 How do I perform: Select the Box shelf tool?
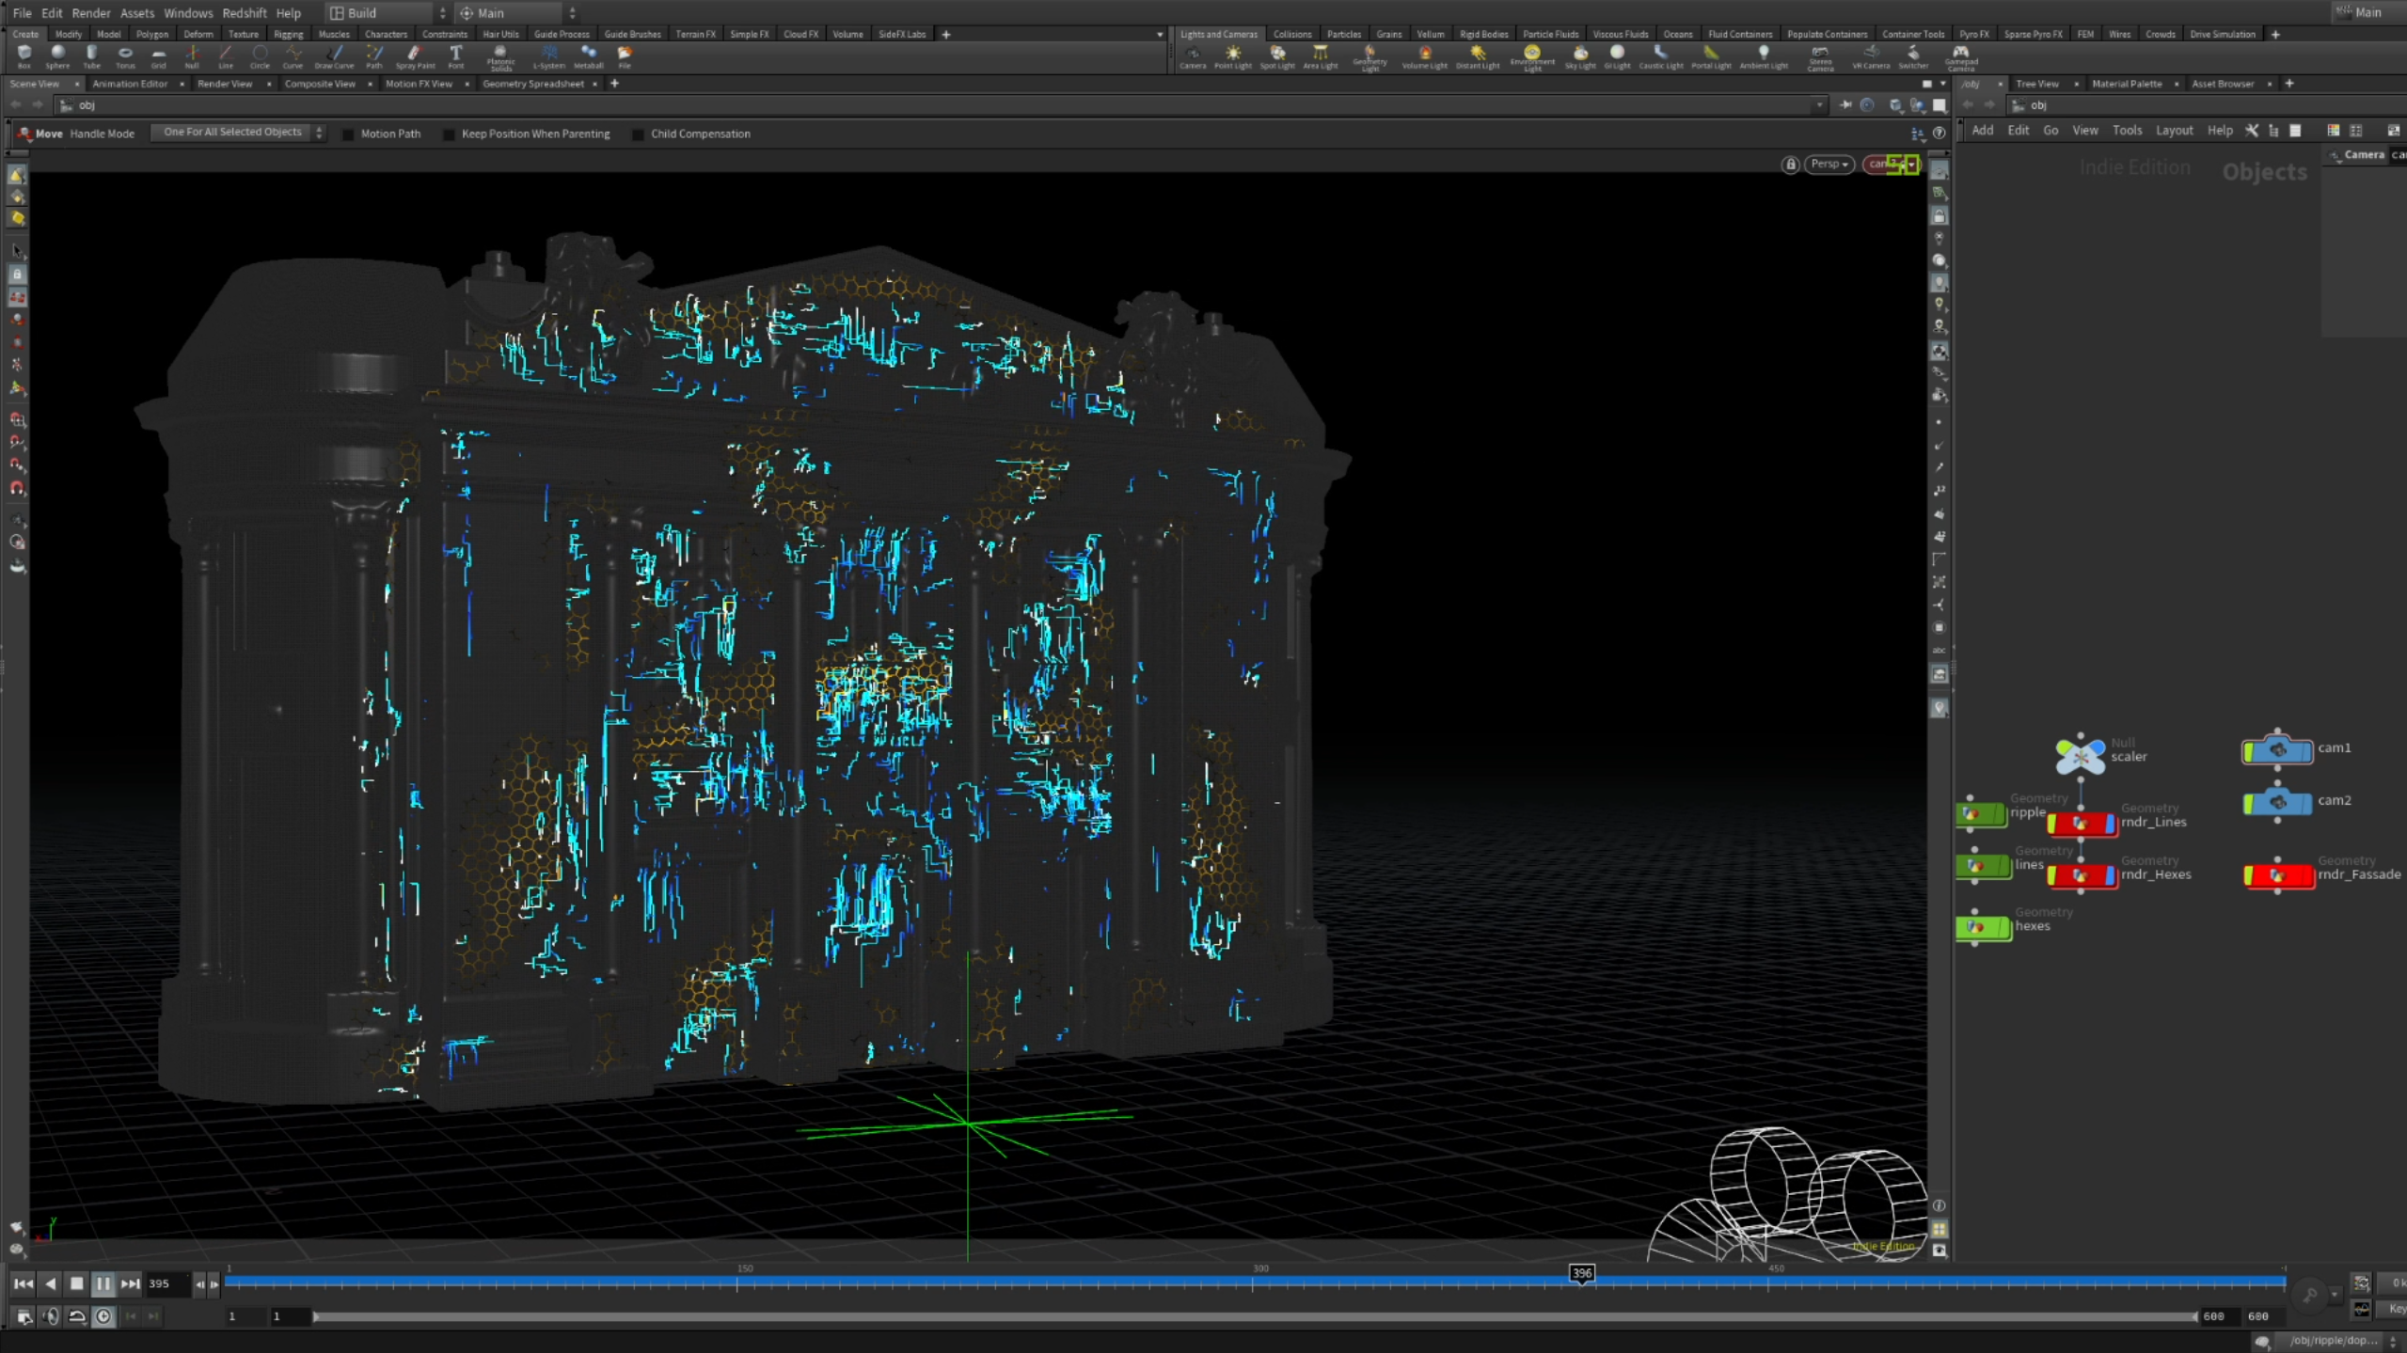pos(24,56)
